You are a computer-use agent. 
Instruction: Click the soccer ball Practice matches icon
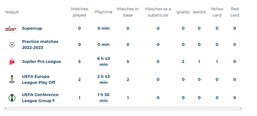coord(12,45)
